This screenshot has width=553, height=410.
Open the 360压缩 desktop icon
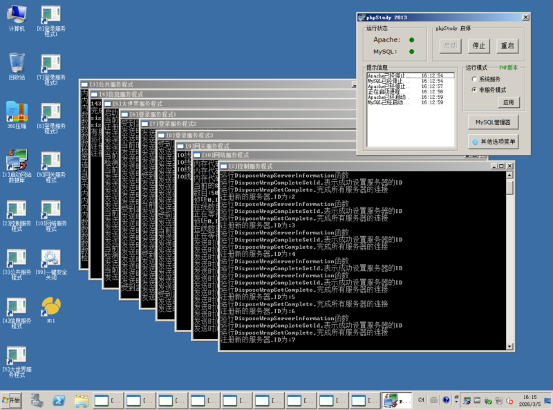[17, 112]
